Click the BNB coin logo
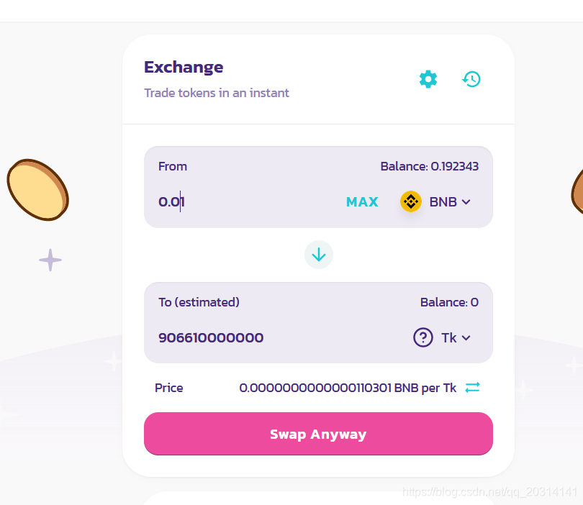Viewport: 583px width, 505px height. [410, 201]
